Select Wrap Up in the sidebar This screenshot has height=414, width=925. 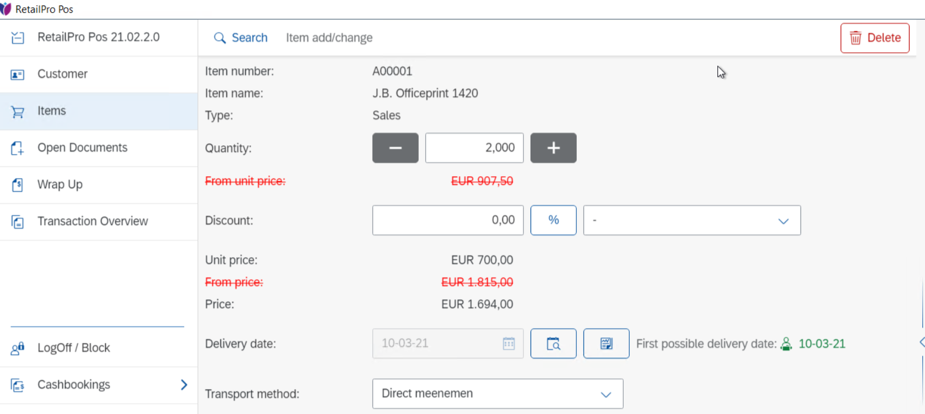[60, 185]
